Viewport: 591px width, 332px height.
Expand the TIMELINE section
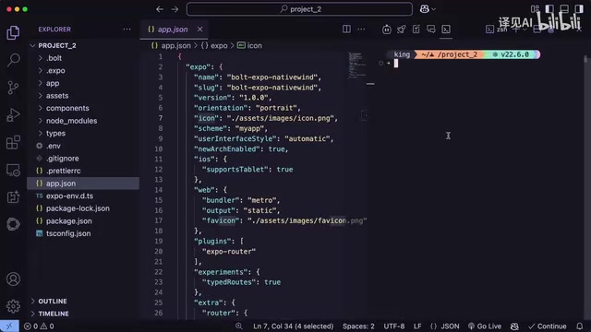coord(54,314)
